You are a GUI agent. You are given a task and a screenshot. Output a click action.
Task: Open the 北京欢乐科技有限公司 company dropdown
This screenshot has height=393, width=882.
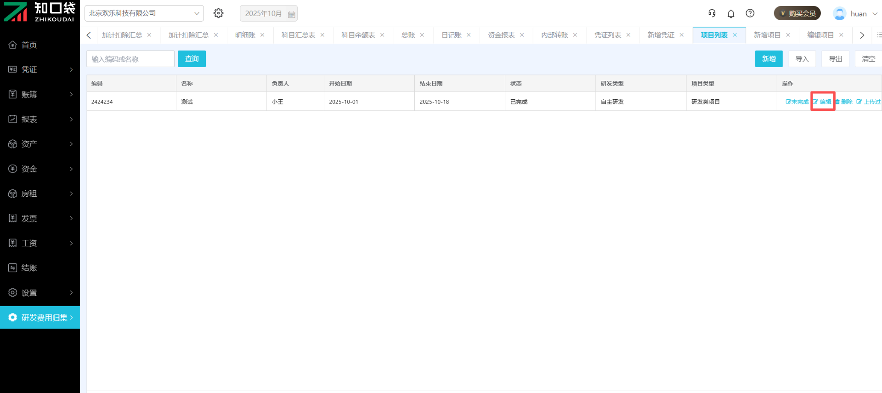[144, 13]
